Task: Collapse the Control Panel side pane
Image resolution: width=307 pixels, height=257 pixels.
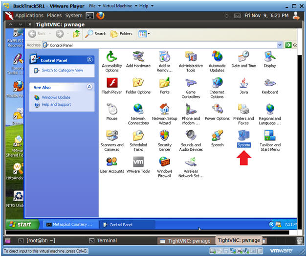Action: coord(89,60)
